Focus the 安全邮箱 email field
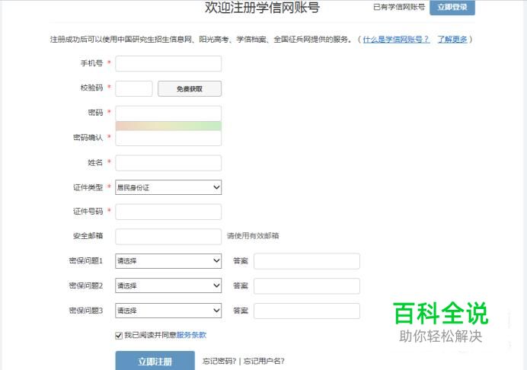This screenshot has width=527, height=370. point(168,237)
